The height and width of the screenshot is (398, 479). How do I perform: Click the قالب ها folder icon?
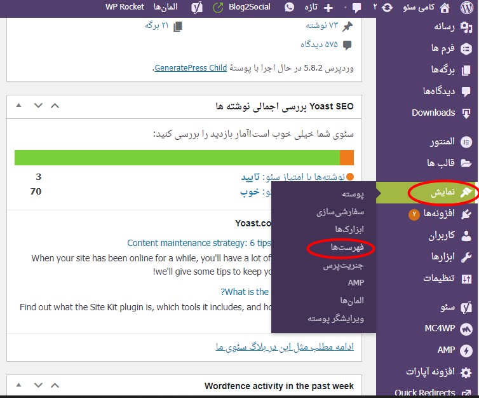tap(466, 163)
